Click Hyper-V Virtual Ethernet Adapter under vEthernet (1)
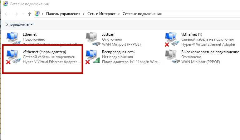Image resolution: width=240 pixels, height=140 pixels. (208, 44)
